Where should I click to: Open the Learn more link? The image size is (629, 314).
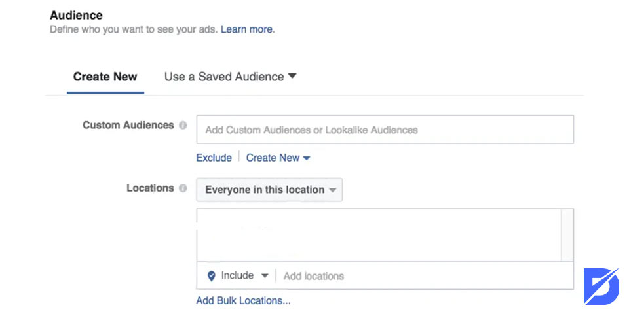(248, 29)
